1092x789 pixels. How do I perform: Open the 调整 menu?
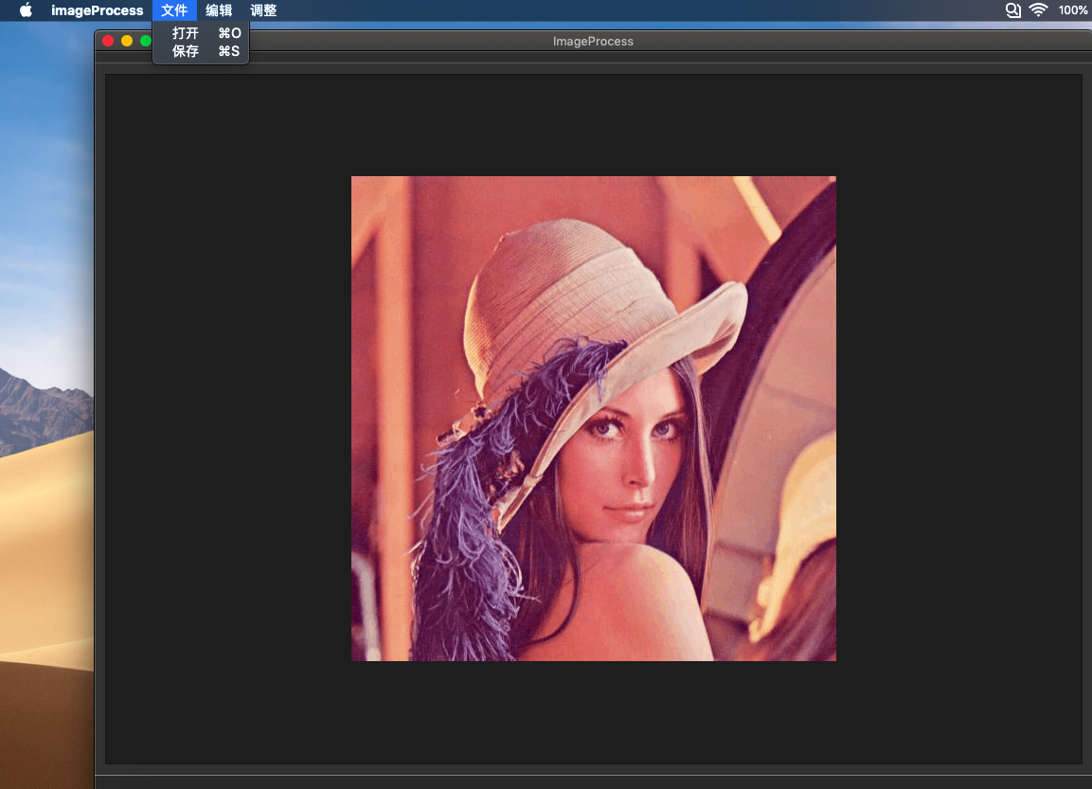[x=263, y=10]
